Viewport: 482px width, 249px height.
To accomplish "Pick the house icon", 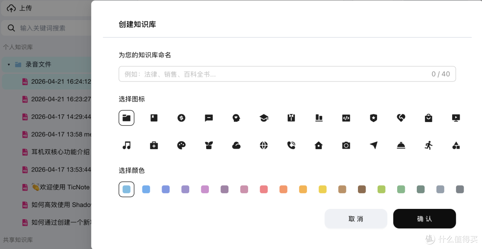I will pyautogui.click(x=319, y=145).
